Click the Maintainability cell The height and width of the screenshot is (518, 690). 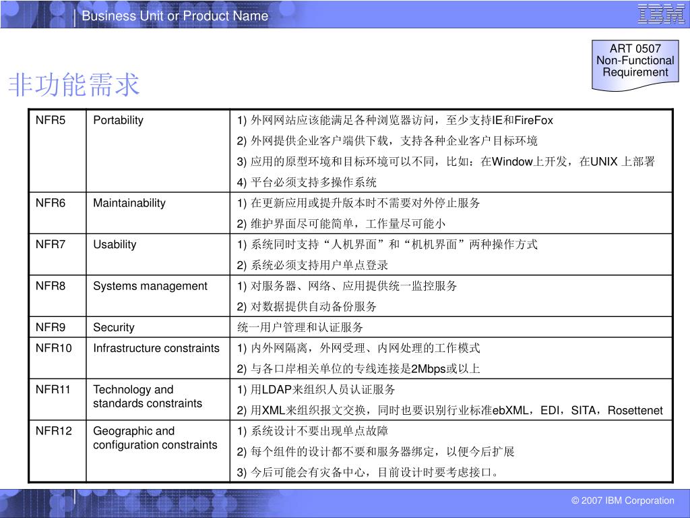click(x=158, y=212)
